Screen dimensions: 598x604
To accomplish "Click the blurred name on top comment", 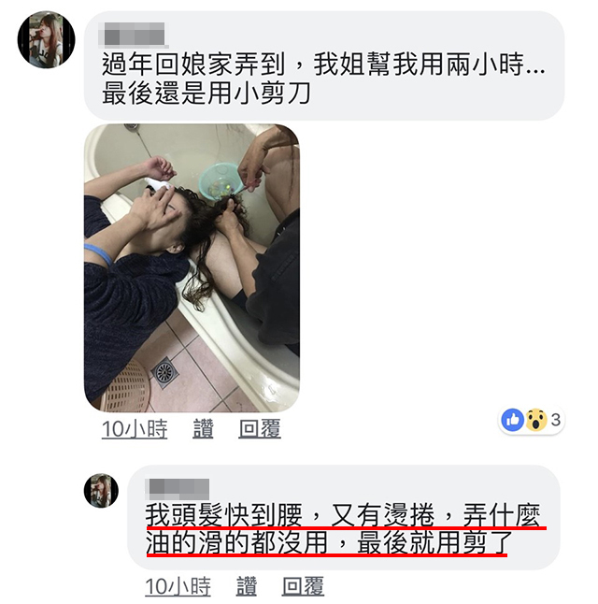I will [132, 34].
